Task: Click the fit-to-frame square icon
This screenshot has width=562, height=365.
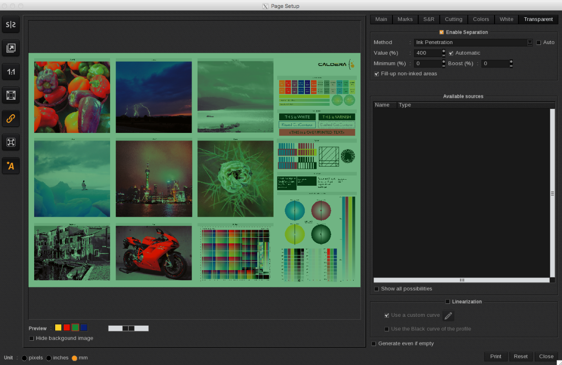Action: [x=11, y=95]
